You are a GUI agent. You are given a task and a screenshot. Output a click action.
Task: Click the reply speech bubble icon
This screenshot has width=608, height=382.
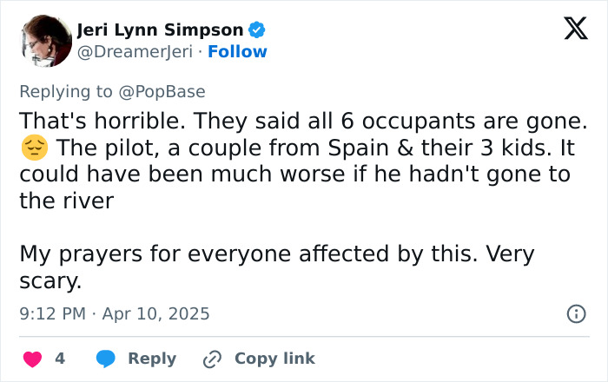click(x=105, y=359)
